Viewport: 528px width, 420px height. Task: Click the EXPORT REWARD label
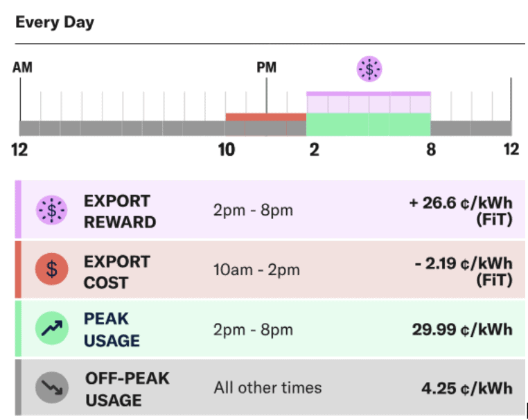pos(120,211)
